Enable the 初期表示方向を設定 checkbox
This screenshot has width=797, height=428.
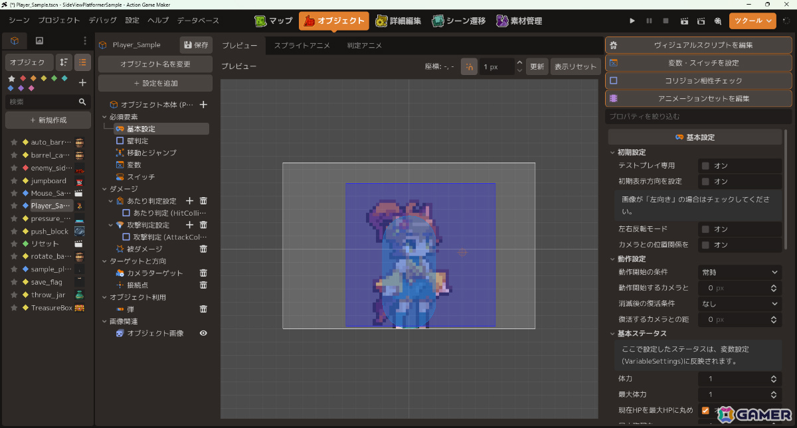pos(705,181)
